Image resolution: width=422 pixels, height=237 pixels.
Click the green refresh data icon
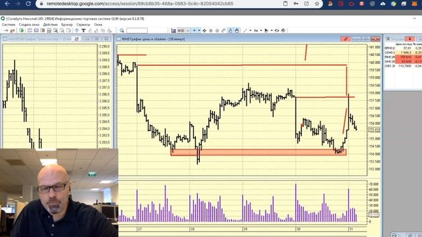tap(22, 30)
